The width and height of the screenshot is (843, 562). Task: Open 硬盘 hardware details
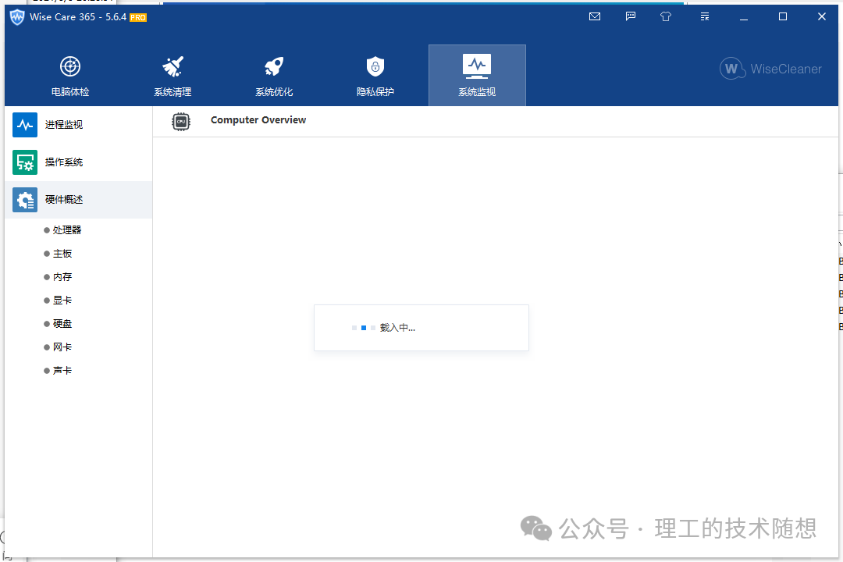(x=62, y=324)
